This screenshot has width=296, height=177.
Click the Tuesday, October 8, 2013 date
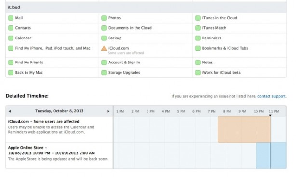(x=59, y=111)
